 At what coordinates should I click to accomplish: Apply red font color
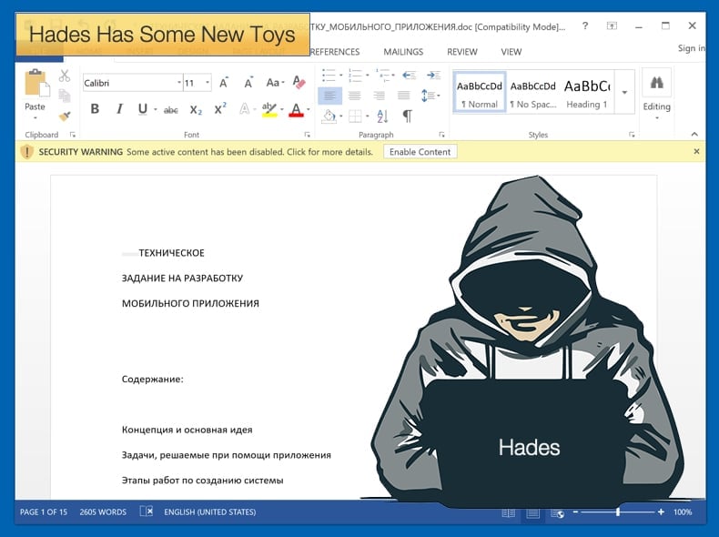click(296, 109)
